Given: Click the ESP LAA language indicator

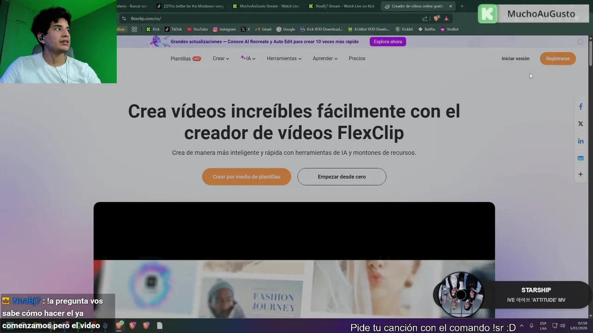Looking at the screenshot, I should (543, 326).
